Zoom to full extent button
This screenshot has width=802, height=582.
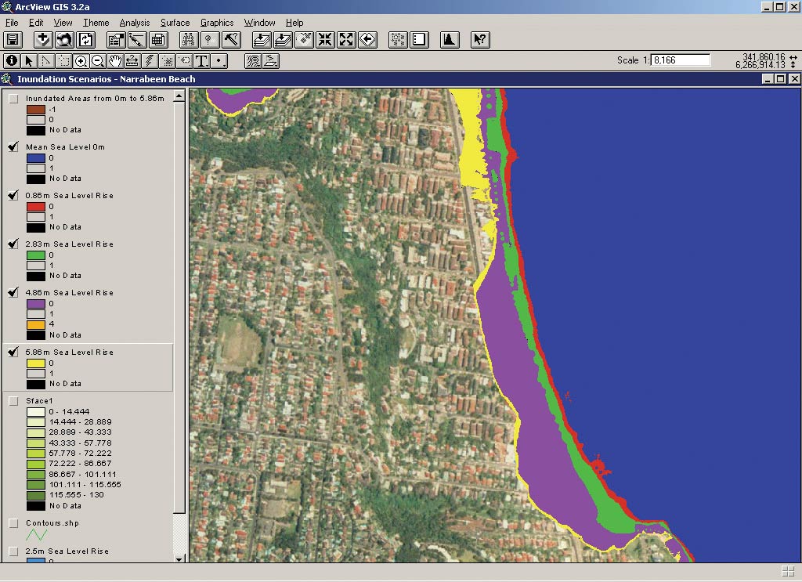point(262,40)
